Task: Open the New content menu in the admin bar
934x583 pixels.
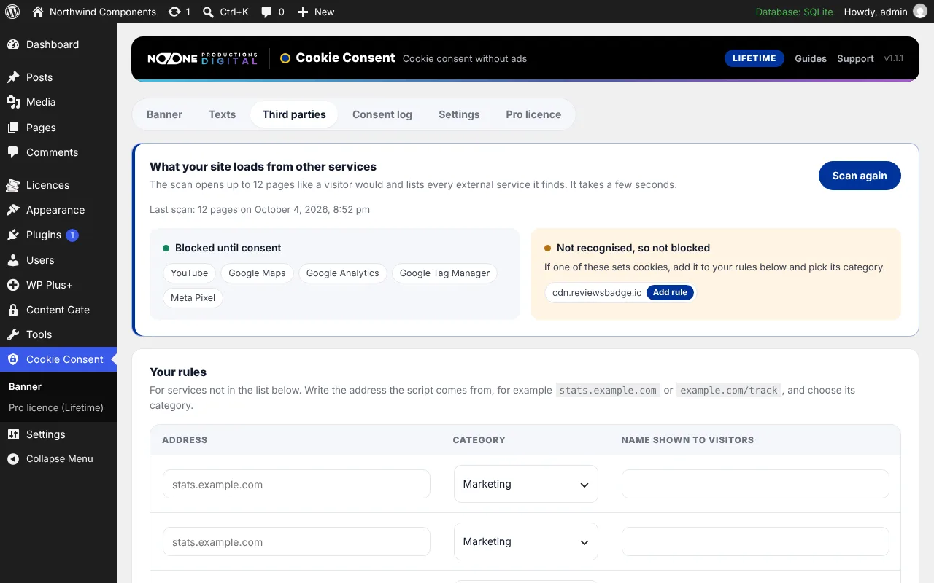Action: tap(316, 12)
